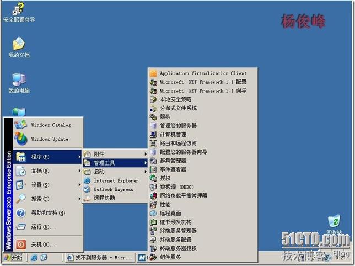Expand 文档(D) submenu arrow
This screenshot has height=266, width=355.
click(79, 171)
